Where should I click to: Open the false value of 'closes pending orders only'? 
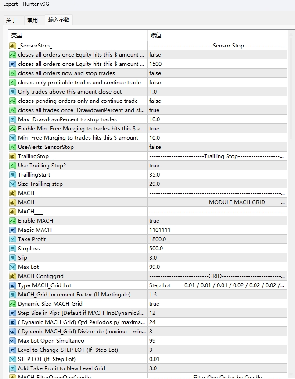[217, 101]
